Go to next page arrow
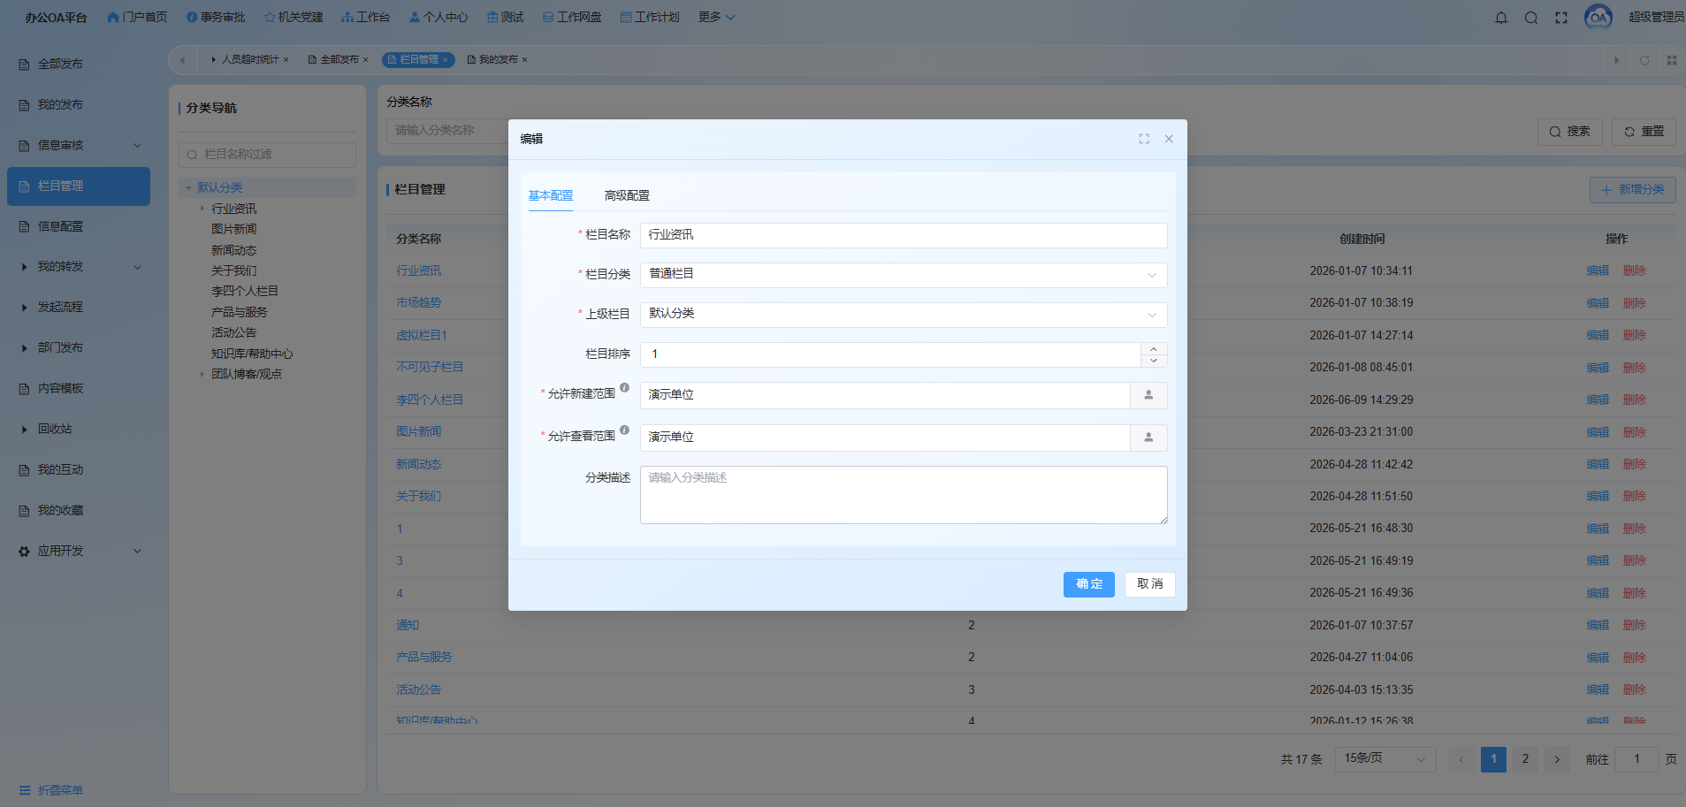This screenshot has height=807, width=1686. tap(1557, 759)
